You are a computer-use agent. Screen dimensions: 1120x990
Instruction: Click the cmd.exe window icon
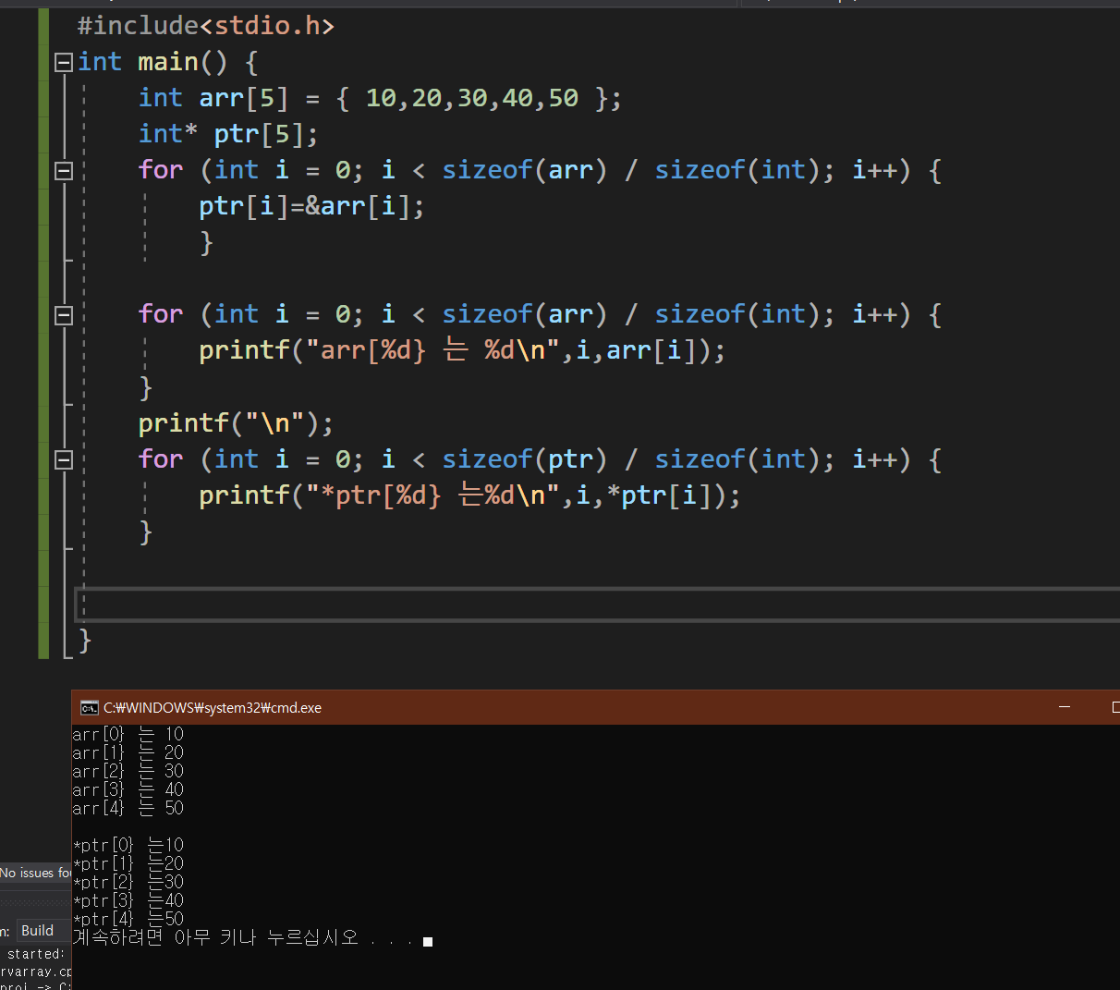tap(89, 708)
